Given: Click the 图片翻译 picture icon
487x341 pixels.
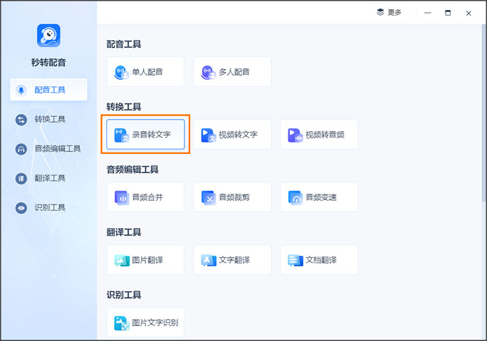Looking at the screenshot, I should coord(122,260).
